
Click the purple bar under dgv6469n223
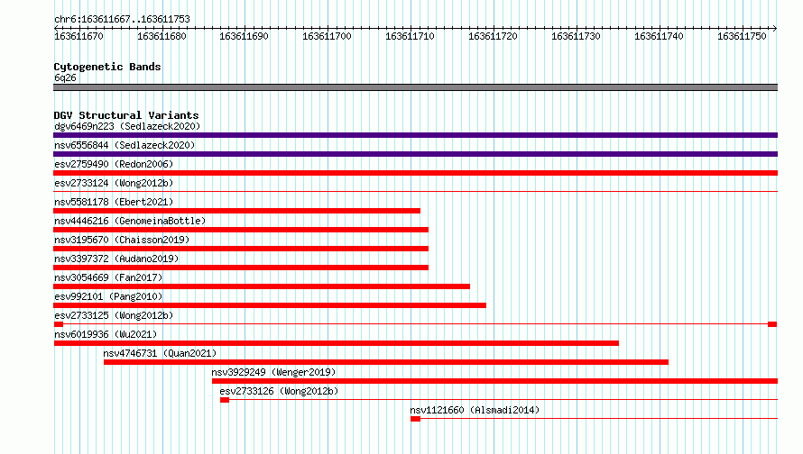coord(415,135)
